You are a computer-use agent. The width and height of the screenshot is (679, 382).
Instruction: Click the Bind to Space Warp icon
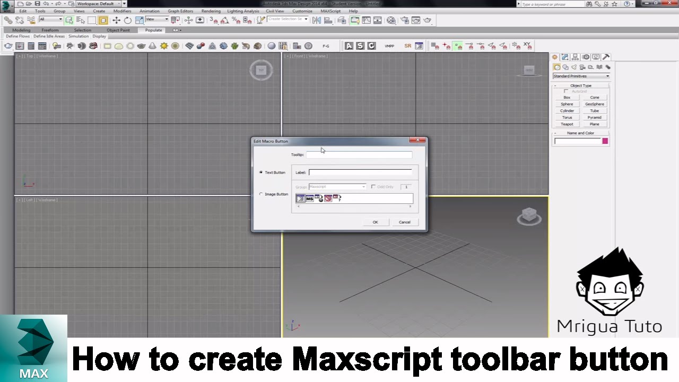(x=31, y=20)
